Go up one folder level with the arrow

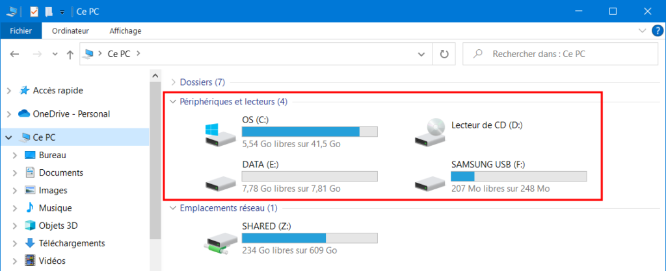tap(70, 54)
